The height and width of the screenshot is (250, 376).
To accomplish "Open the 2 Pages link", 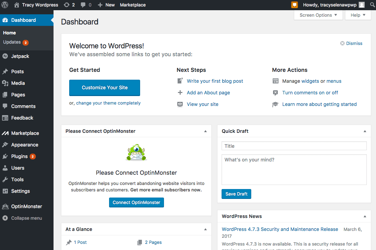I will (x=153, y=242).
